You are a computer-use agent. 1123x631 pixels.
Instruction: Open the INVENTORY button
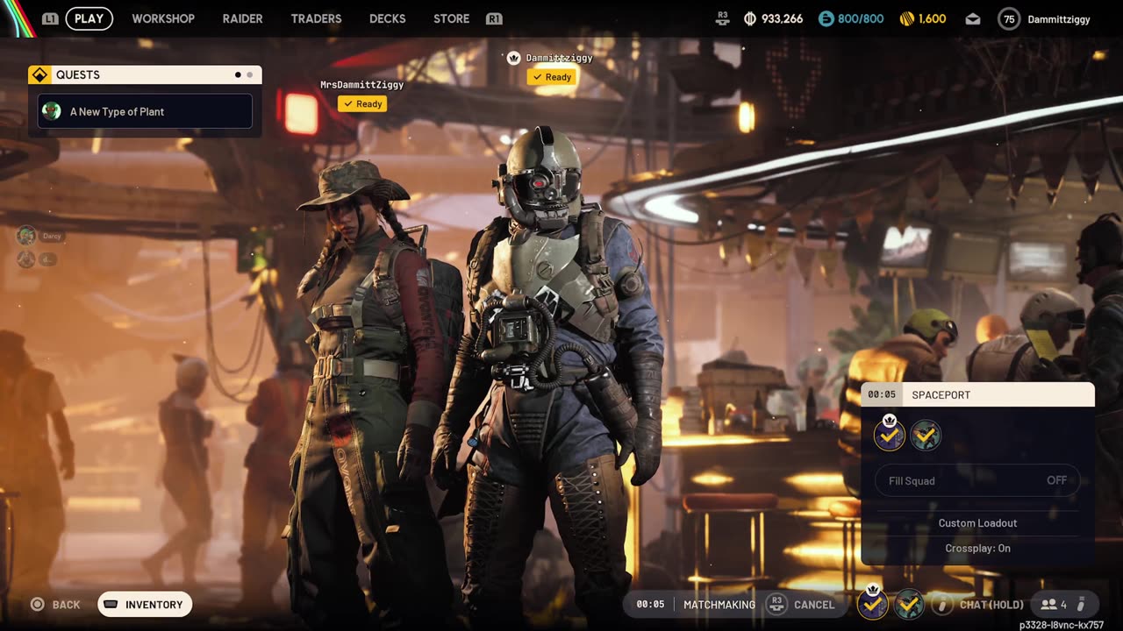(x=145, y=605)
